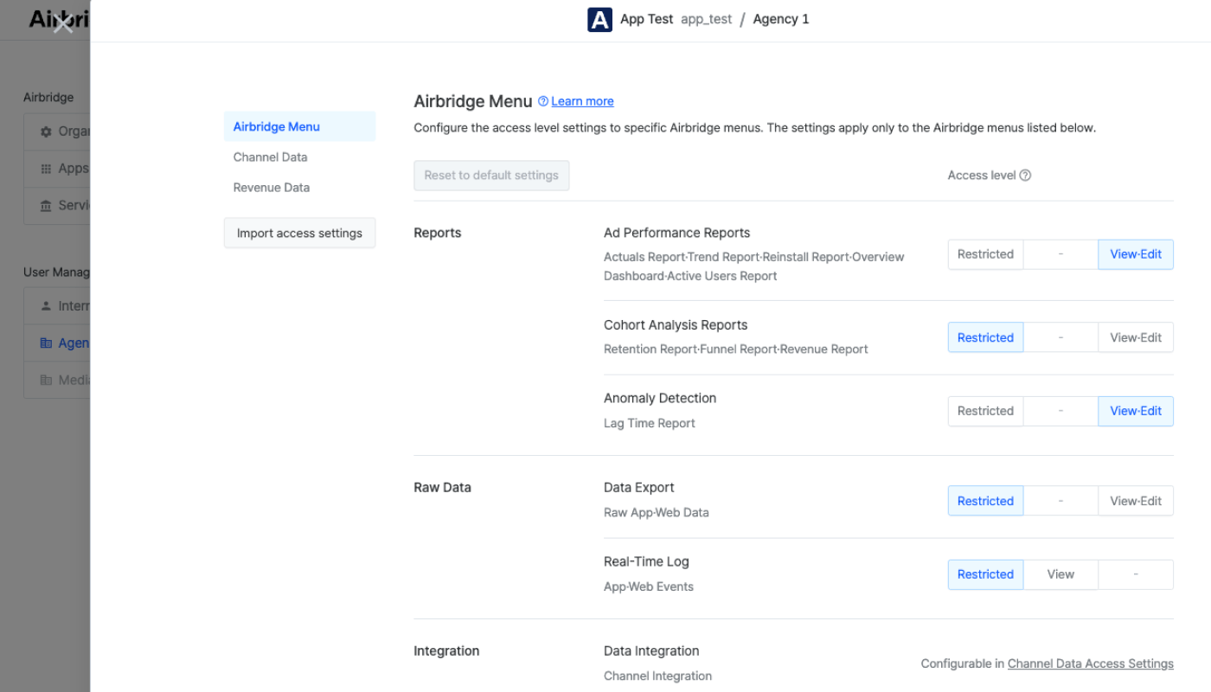The height and width of the screenshot is (692, 1211).
Task: Click the Integration section label
Action: coord(446,650)
